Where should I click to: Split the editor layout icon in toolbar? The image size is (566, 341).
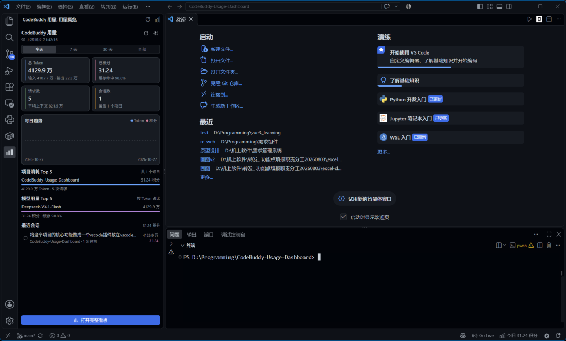click(x=549, y=19)
